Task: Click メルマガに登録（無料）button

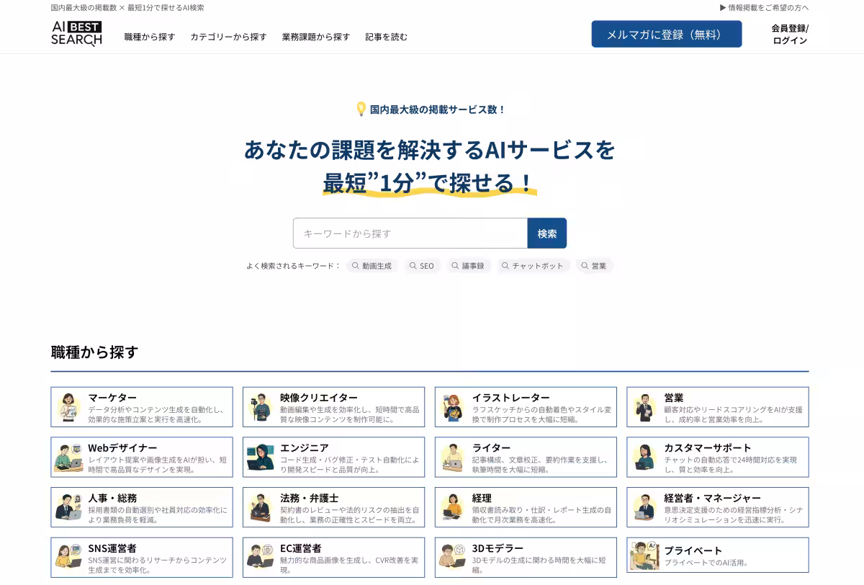Action: click(x=667, y=33)
